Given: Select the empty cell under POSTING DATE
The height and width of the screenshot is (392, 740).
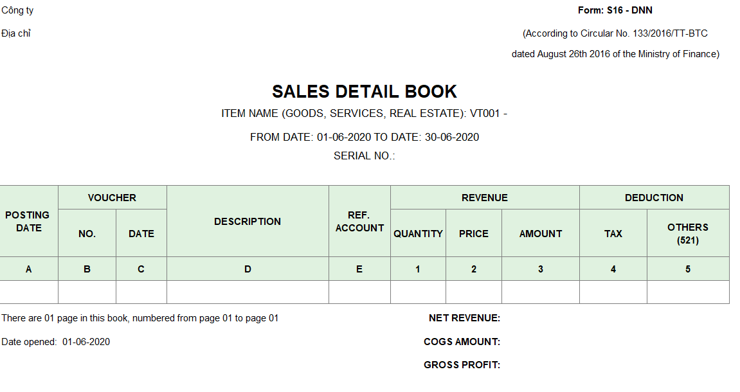Looking at the screenshot, I should (29, 292).
